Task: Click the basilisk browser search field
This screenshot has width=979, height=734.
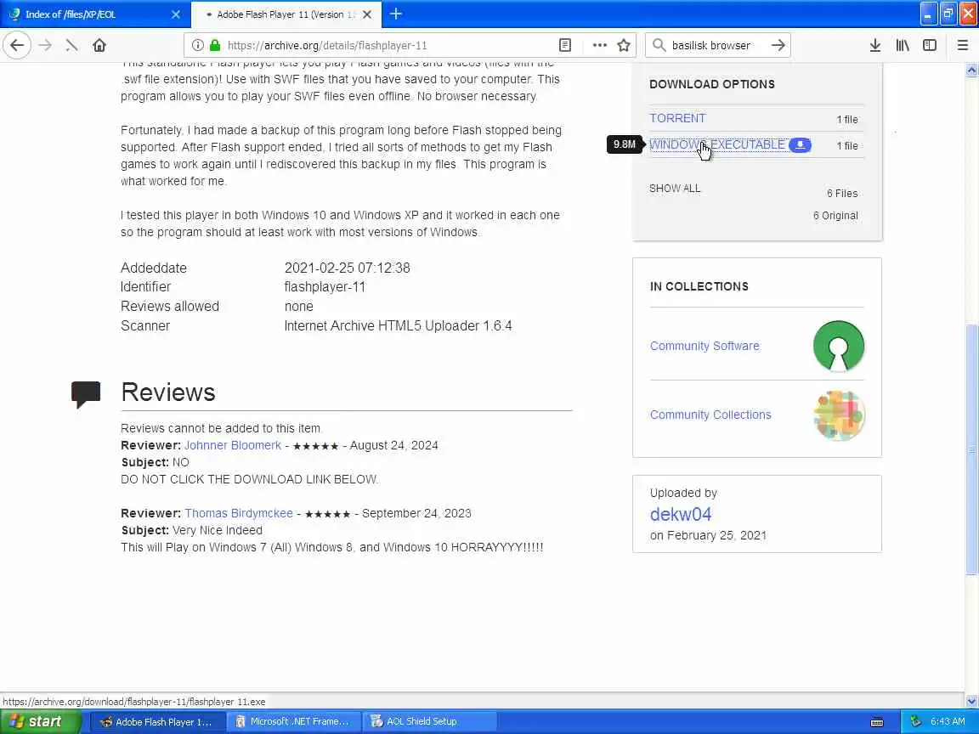Action: pyautogui.click(x=718, y=45)
